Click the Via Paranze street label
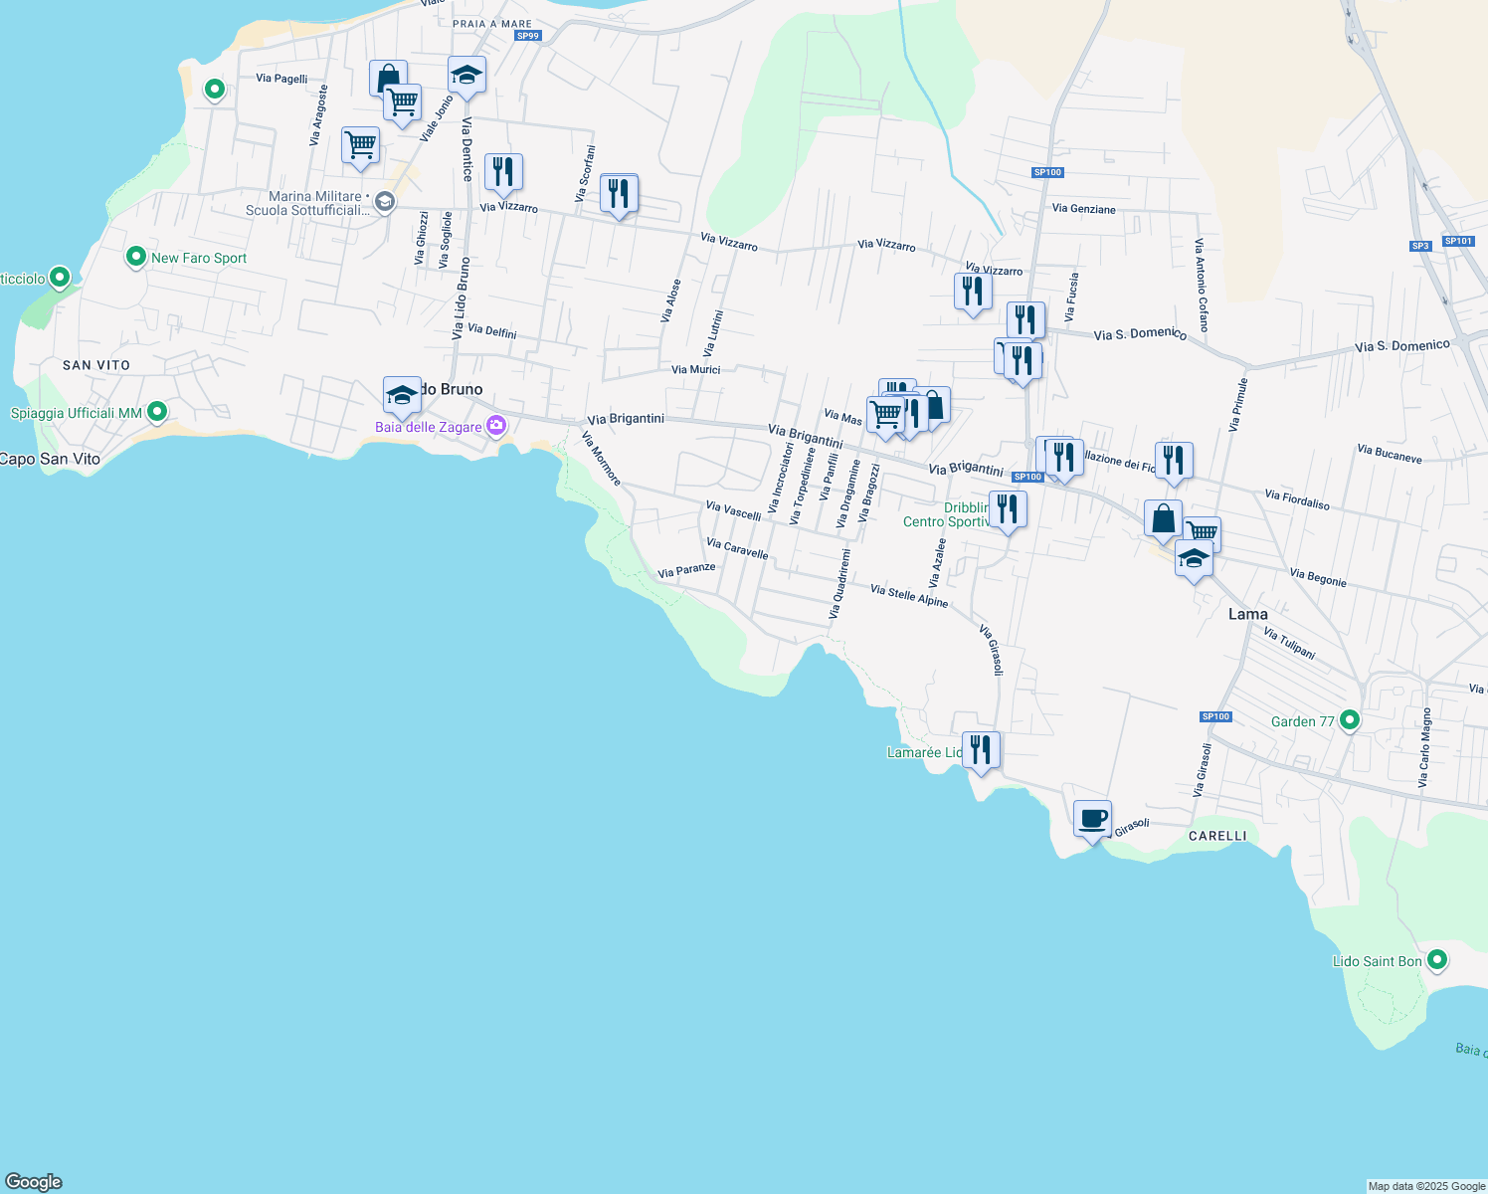Viewport: 1488px width, 1194px height. pos(686,570)
